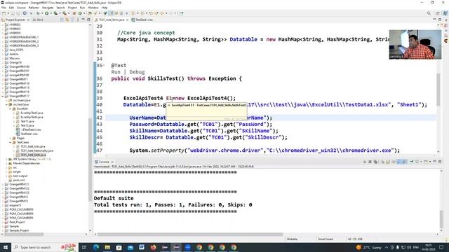This screenshot has height=252, width=449.
Task: Click the Open Console icon
Action: tap(427, 162)
